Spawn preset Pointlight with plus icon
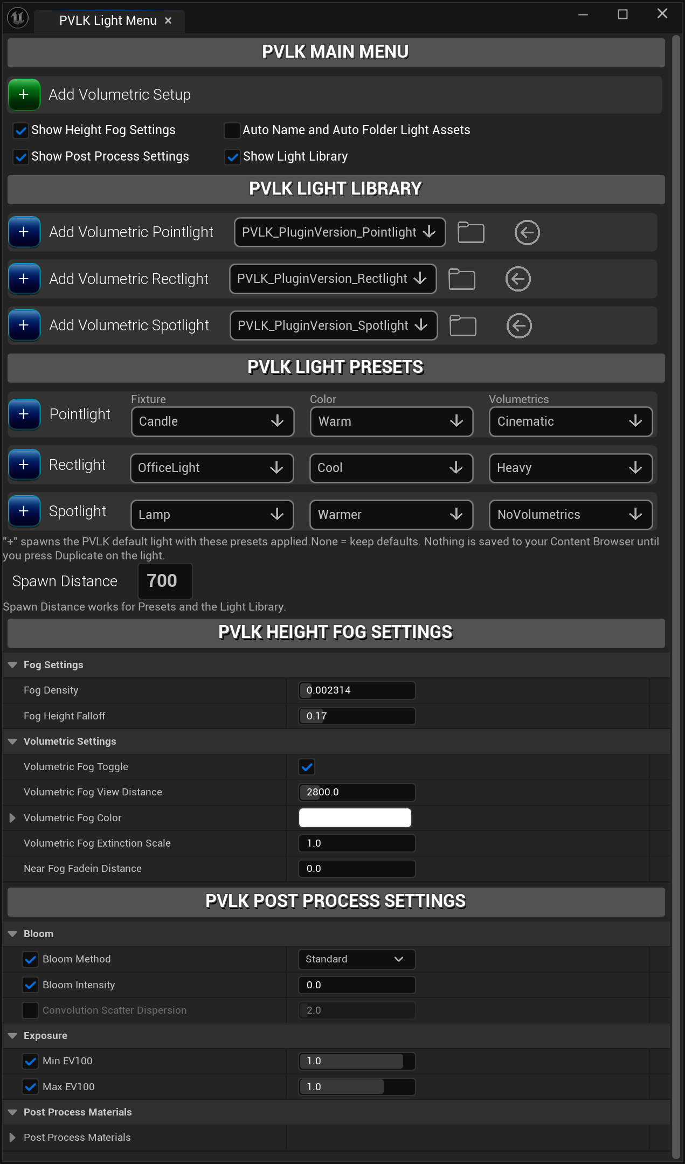The height and width of the screenshot is (1164, 685). [x=24, y=414]
